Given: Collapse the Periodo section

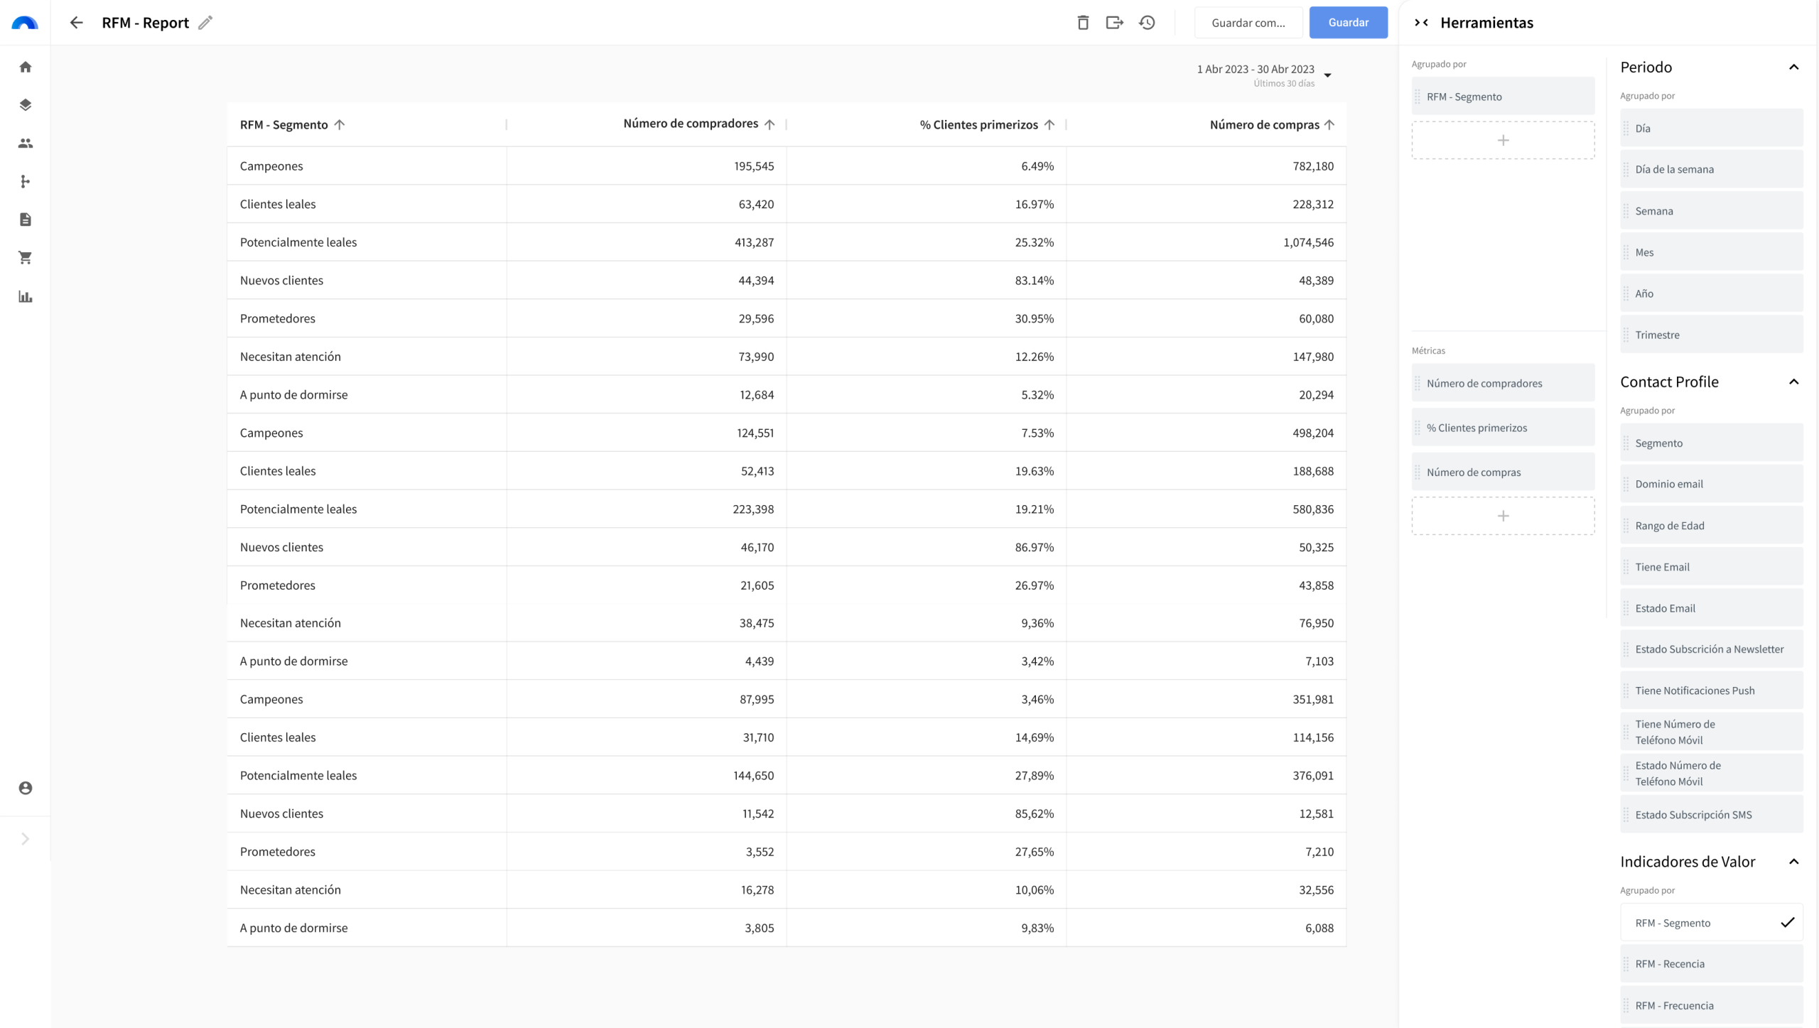Looking at the screenshot, I should click(1796, 66).
